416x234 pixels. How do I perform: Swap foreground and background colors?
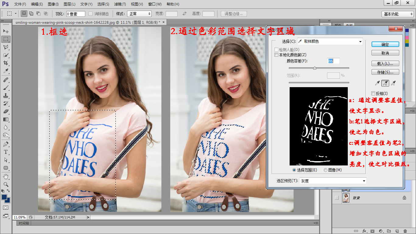9,191
